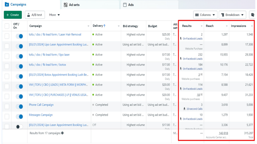
Task: Click the Impressions column header
Action: [238, 26]
